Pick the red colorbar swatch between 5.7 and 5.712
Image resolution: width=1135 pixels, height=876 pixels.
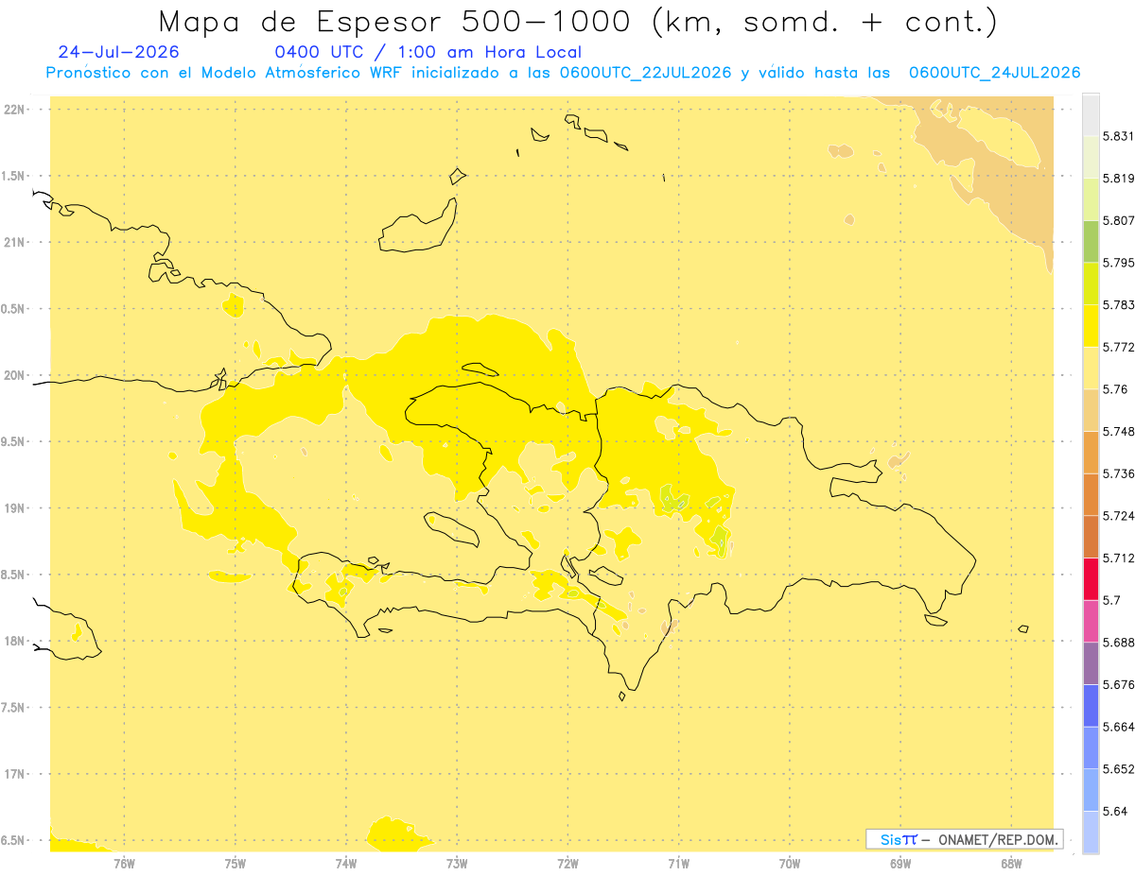[x=1091, y=578]
